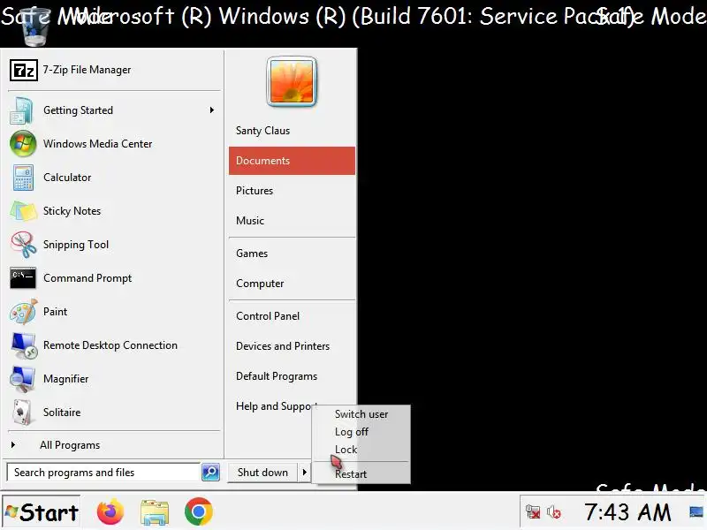The width and height of the screenshot is (707, 530).
Task: Open Firefox from the taskbar
Action: (x=110, y=512)
